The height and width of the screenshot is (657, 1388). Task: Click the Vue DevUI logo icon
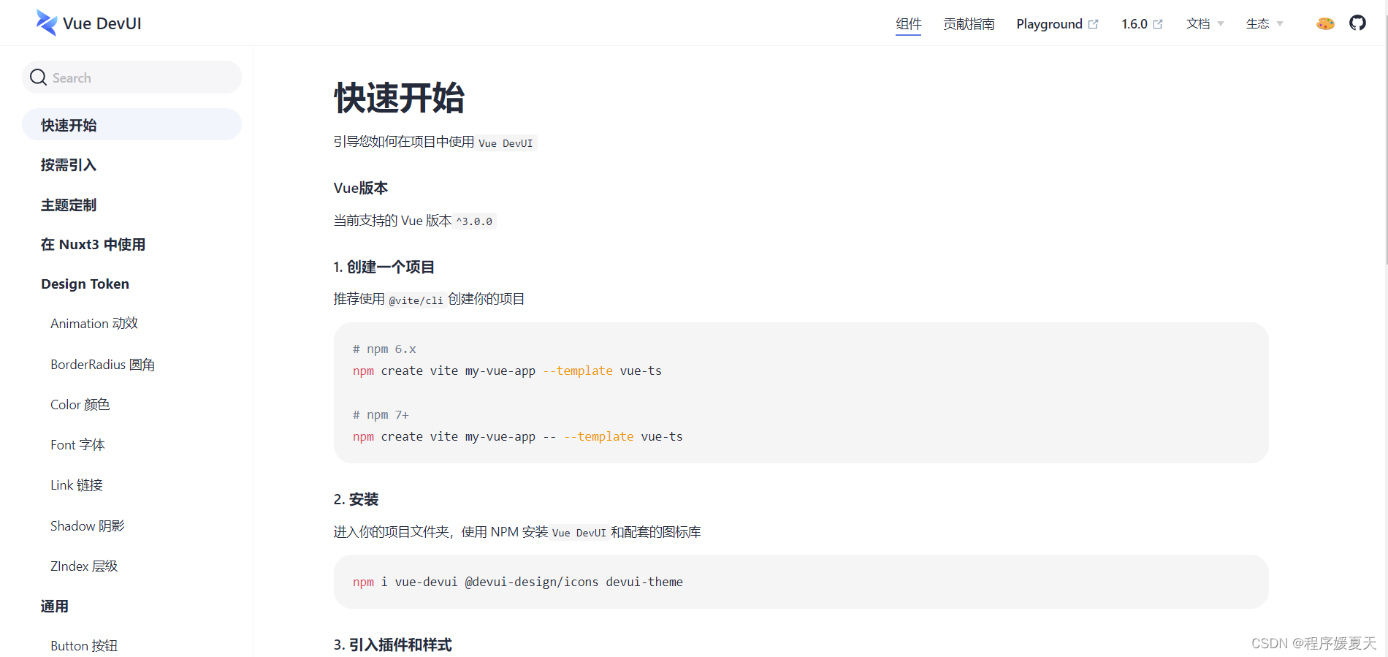(x=47, y=23)
